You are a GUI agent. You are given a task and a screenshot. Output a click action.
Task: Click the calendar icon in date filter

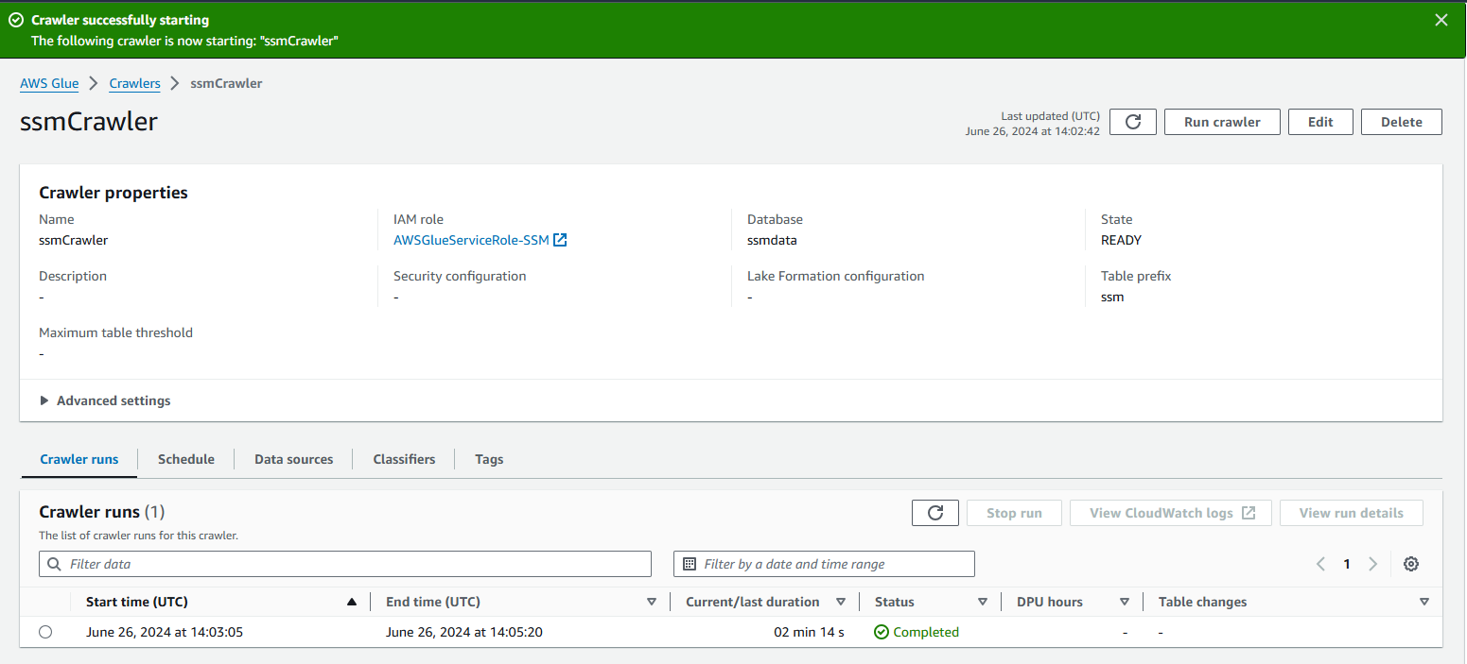click(x=690, y=564)
